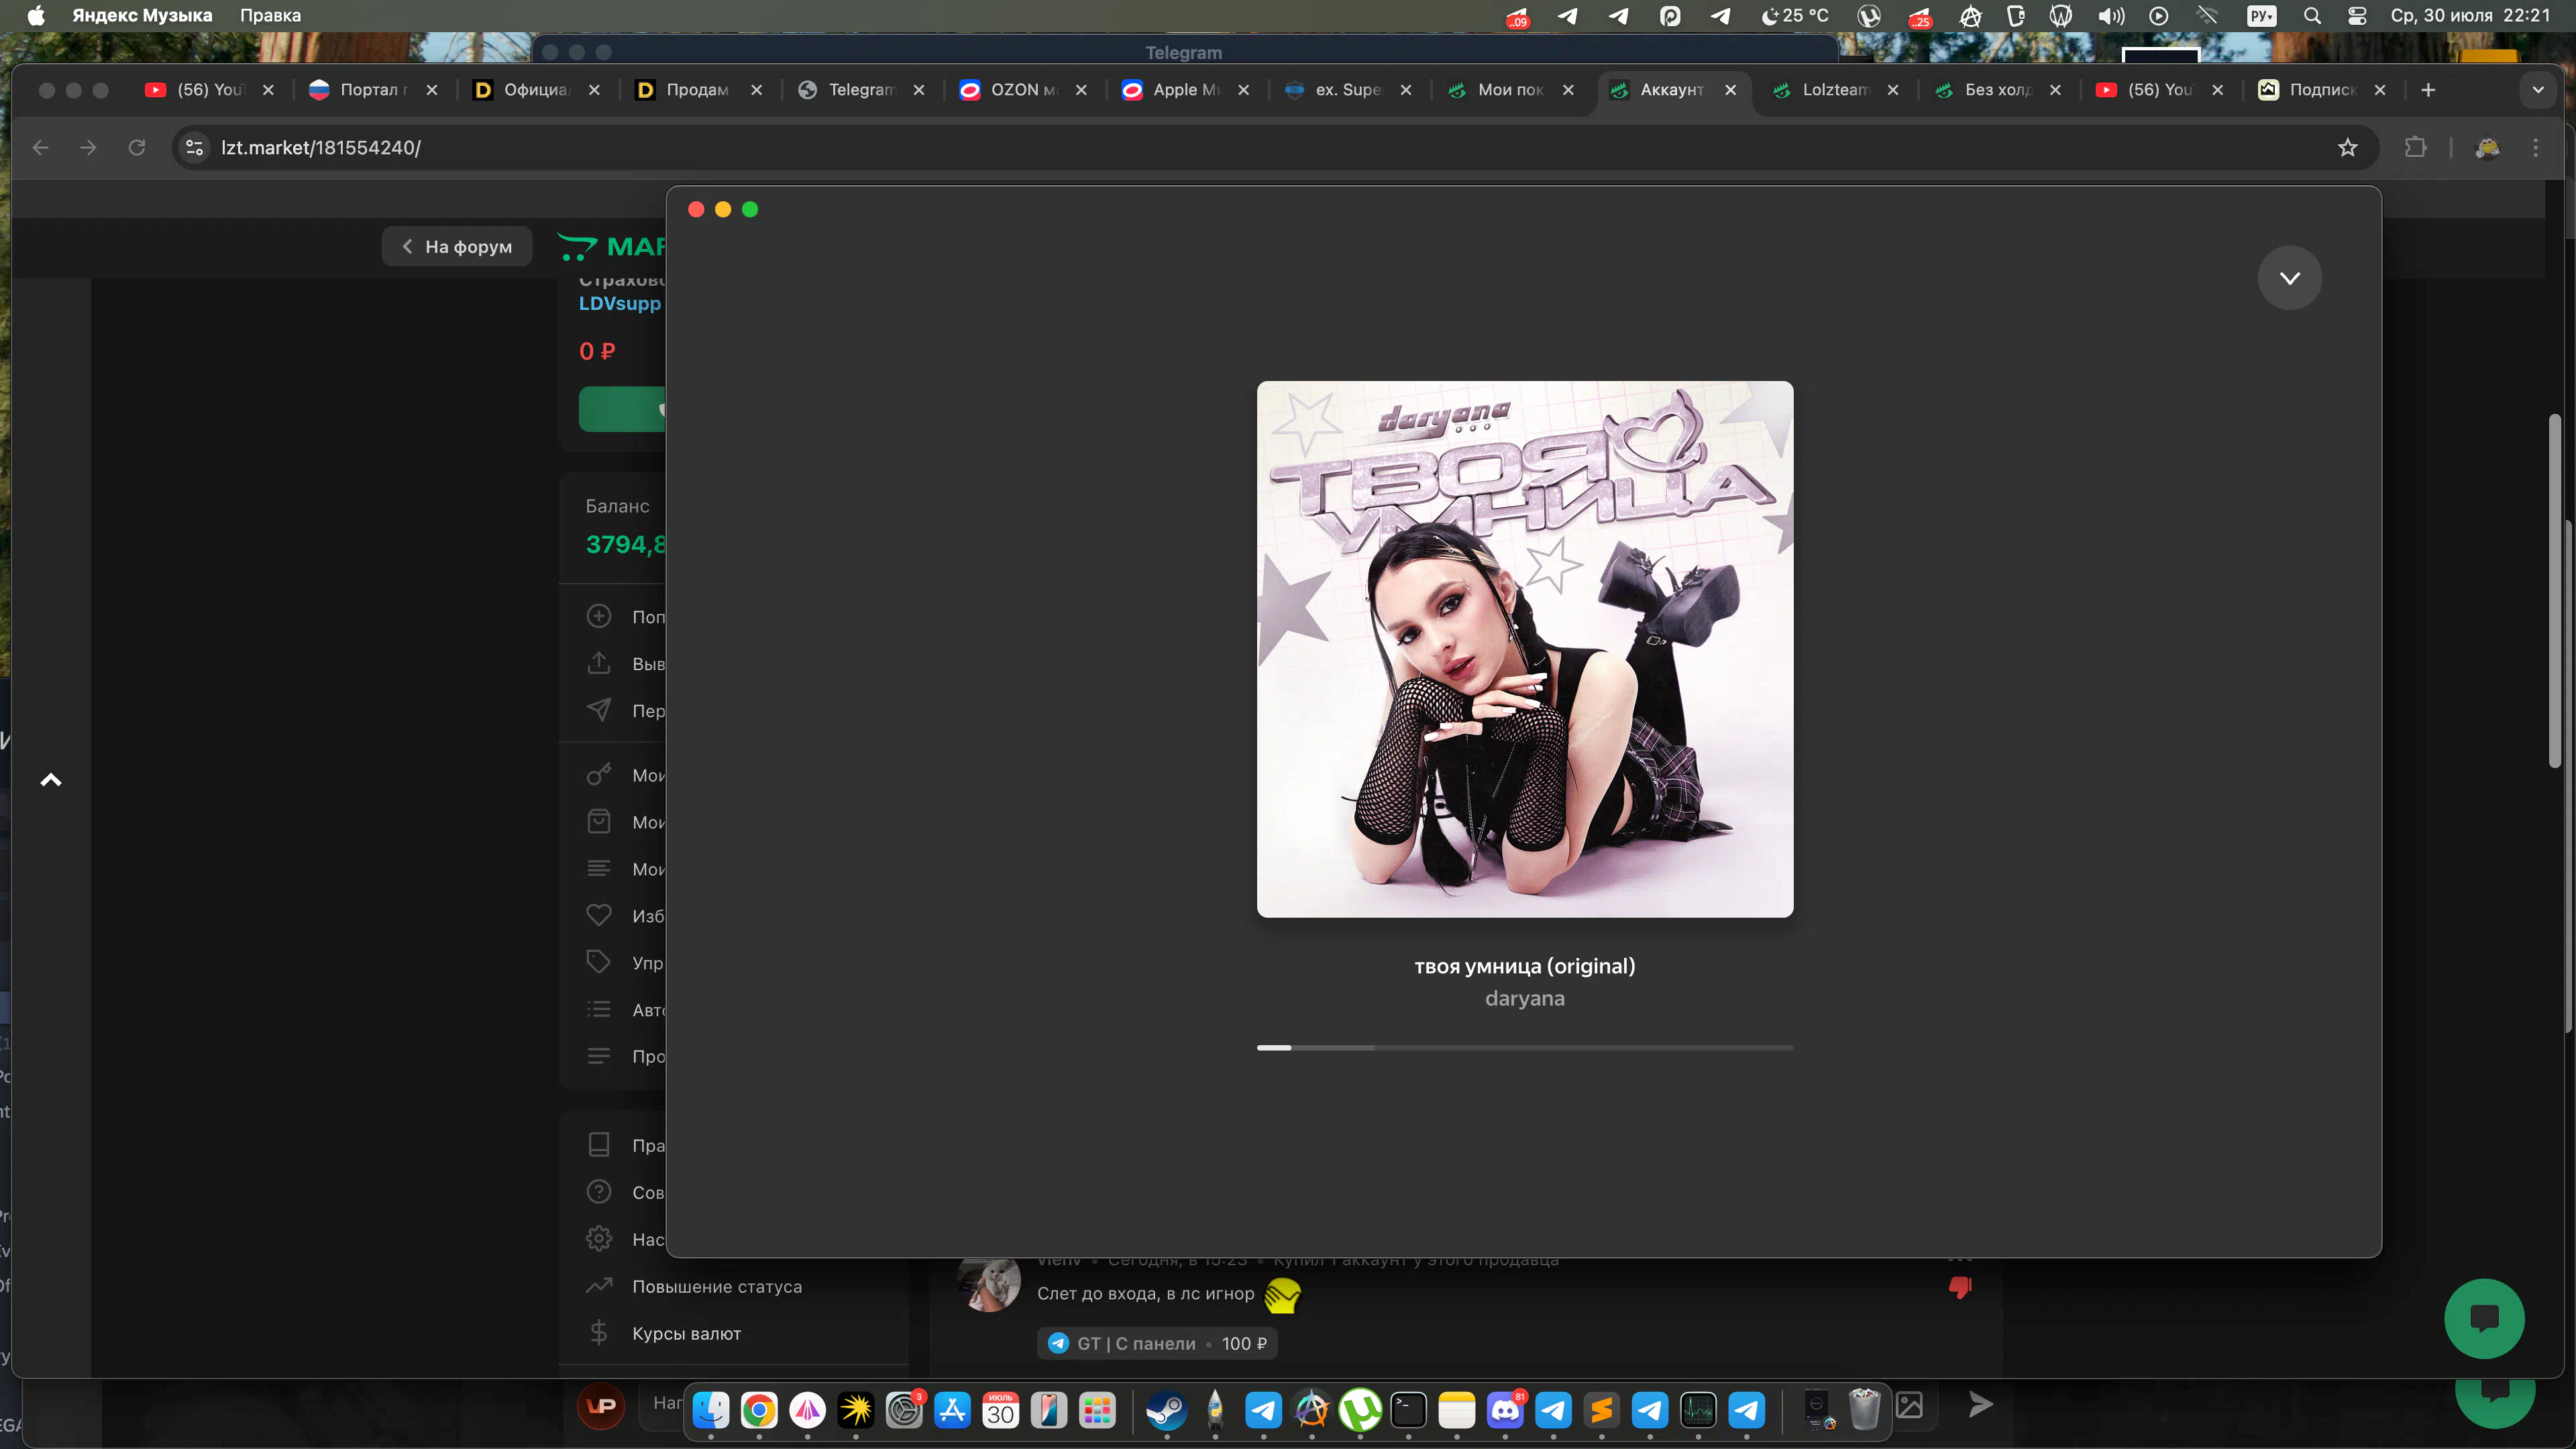
Task: Click the date and time Ср, 30 июля
Action: click(2470, 15)
